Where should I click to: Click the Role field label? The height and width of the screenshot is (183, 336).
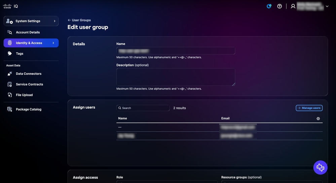[120, 177]
